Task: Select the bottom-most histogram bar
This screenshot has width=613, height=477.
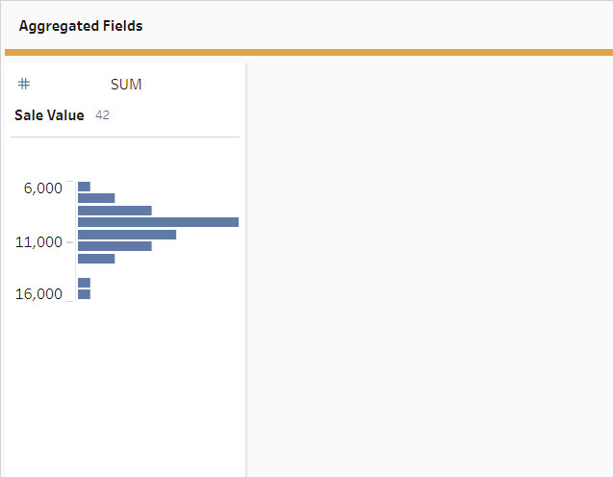Action: pyautogui.click(x=84, y=294)
